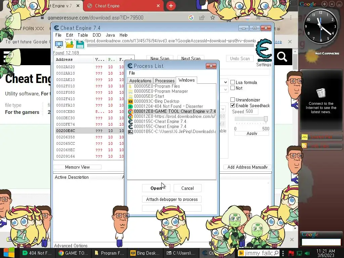Click the network tray icon
The width and height of the screenshot is (344, 258).
pos(299,253)
